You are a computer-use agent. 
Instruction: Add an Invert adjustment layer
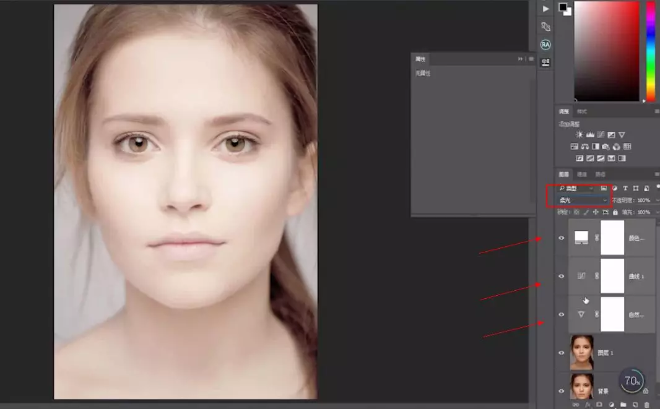[x=580, y=158]
